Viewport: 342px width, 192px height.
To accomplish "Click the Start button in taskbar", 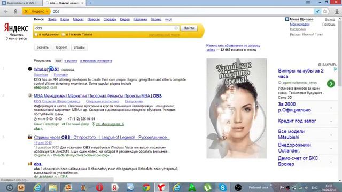I will tap(10, 188).
